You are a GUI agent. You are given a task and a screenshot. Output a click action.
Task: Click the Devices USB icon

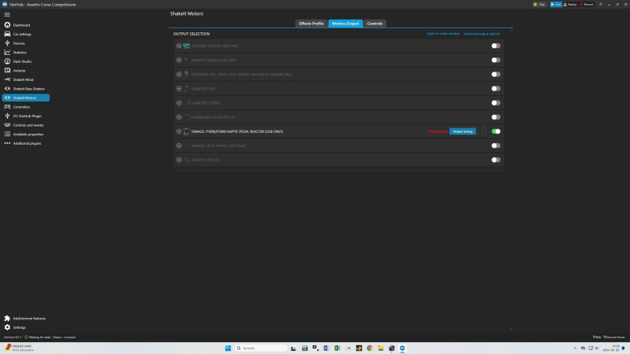7,43
